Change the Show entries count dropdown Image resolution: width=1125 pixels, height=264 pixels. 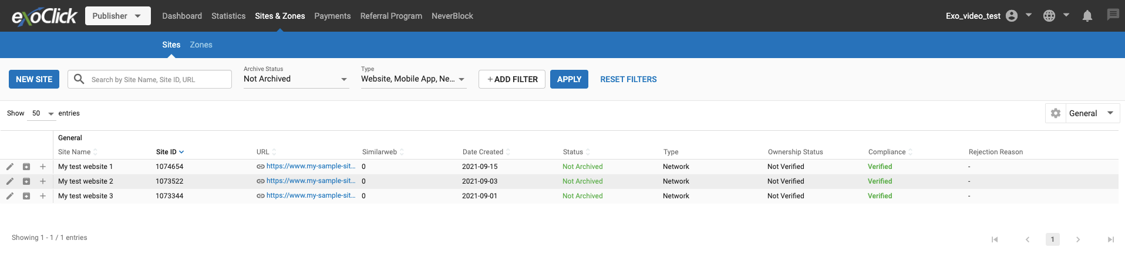pos(42,113)
